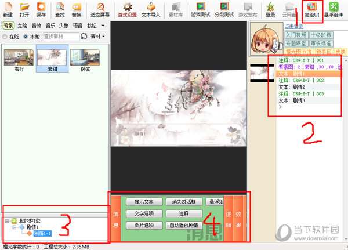Select script line 文本: 剧情2
The height and width of the screenshot is (250, 348).
pyautogui.click(x=309, y=87)
